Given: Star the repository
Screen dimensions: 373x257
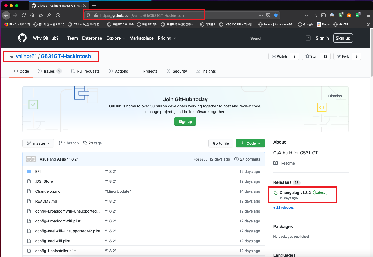Looking at the screenshot, I should (x=311, y=56).
